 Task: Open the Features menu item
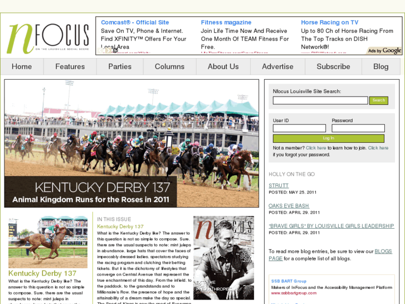click(x=70, y=66)
